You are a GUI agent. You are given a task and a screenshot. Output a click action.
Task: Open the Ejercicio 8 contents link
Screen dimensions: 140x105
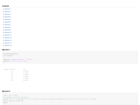pos(8,27)
